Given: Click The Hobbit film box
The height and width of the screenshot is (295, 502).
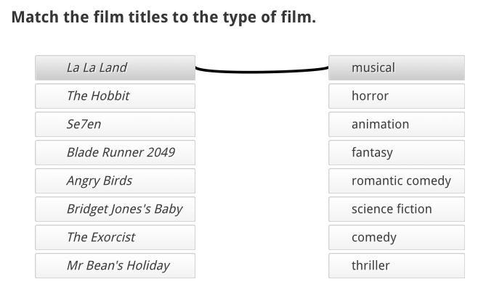Looking at the screenshot, I should 115,96.
